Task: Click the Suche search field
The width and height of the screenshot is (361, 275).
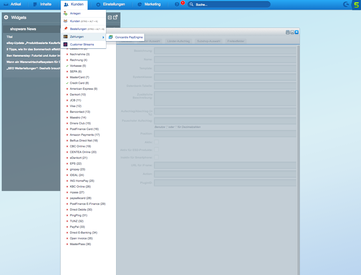Action: click(230, 5)
